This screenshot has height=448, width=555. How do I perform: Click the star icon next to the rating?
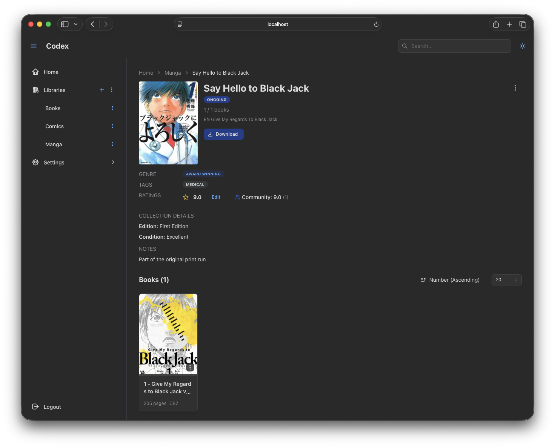click(185, 197)
